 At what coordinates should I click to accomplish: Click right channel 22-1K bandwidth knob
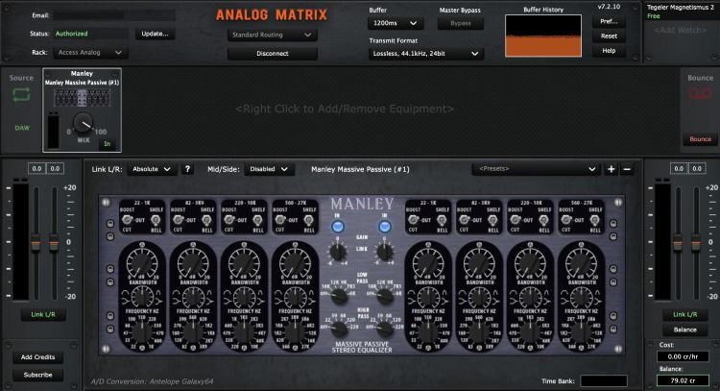point(428,297)
